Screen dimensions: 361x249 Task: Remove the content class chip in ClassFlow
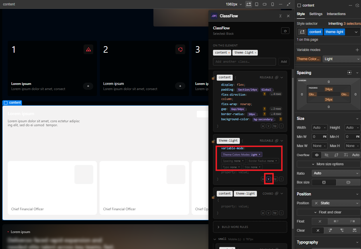[x=229, y=53]
